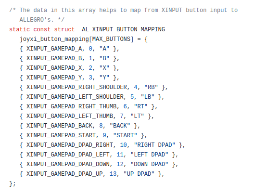Click the closing brace with semicolon
This screenshot has height=195, width=254.
(13, 183)
